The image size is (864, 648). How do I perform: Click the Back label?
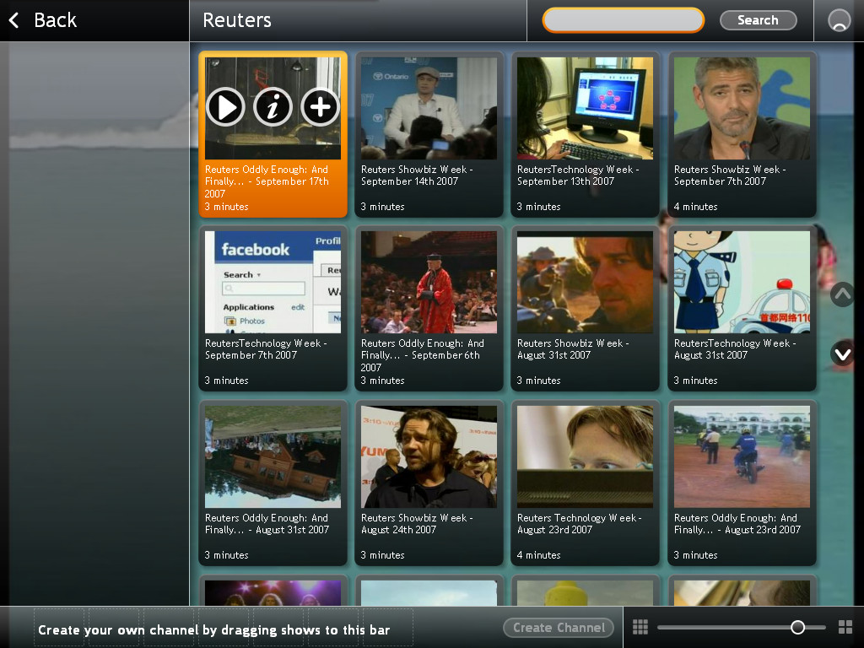55,20
